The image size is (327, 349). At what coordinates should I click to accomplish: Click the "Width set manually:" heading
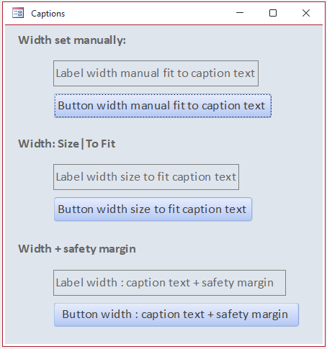[x=72, y=40]
